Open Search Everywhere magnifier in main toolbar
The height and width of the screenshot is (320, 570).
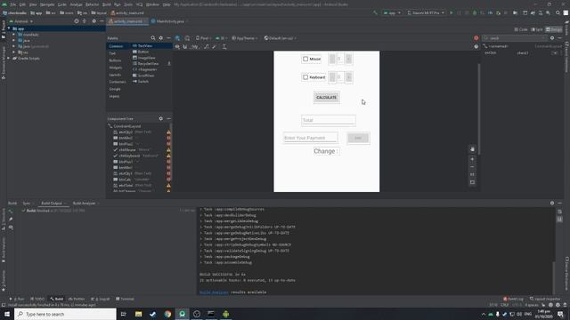(x=558, y=12)
